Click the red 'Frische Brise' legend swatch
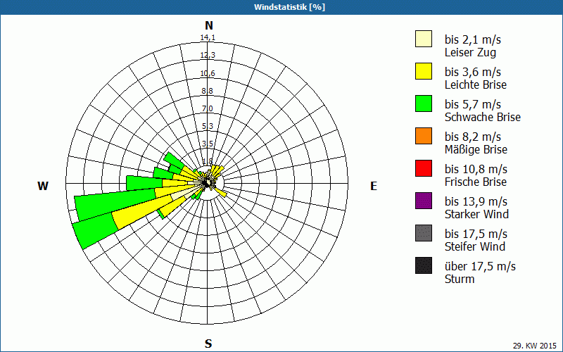 (424, 168)
